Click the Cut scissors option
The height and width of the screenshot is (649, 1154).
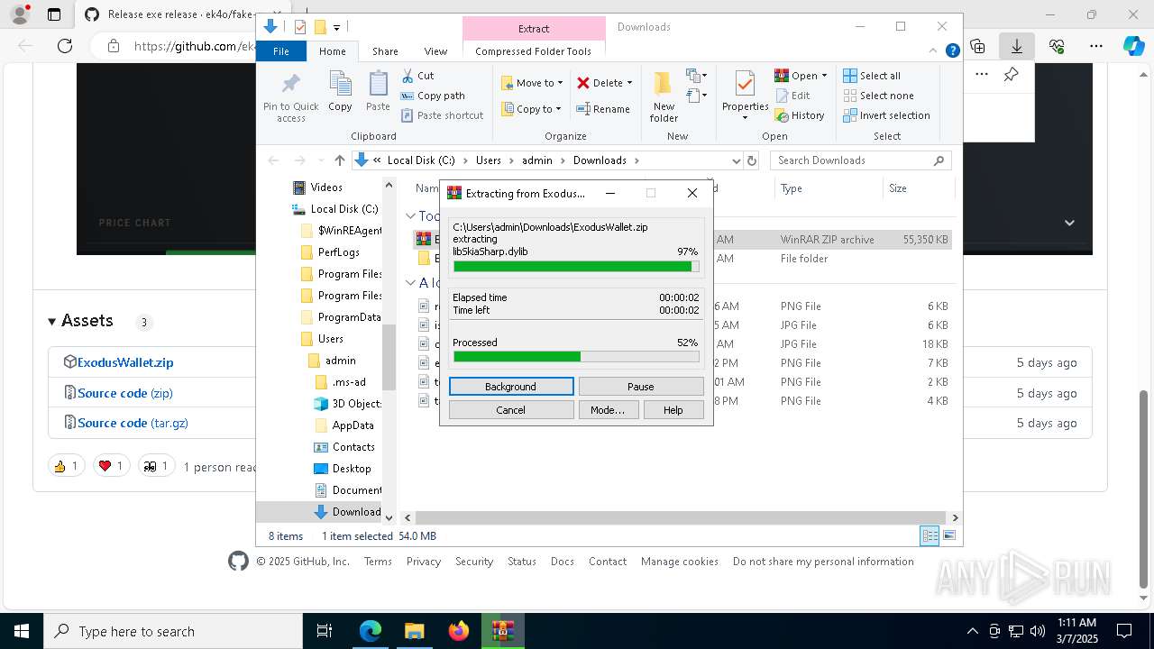pyautogui.click(x=417, y=76)
